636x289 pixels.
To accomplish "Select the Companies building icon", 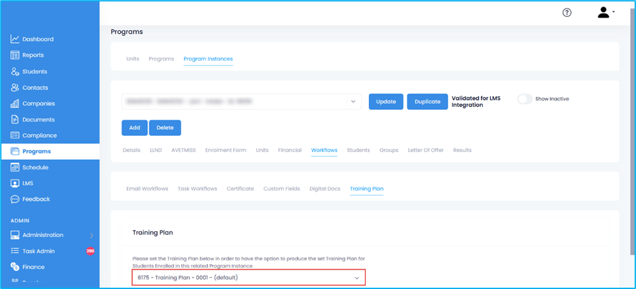I will point(15,104).
